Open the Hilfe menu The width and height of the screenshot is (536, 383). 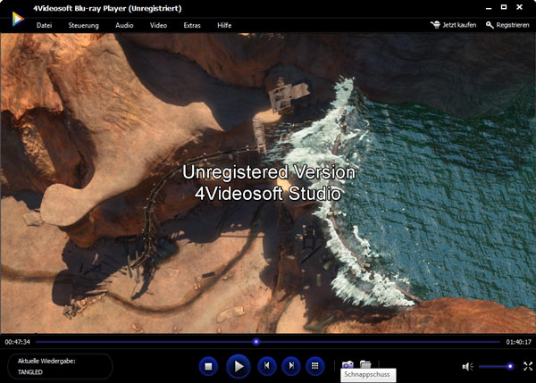tap(224, 25)
